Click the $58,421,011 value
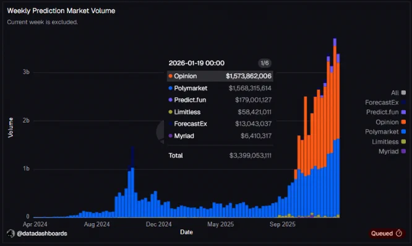This screenshot has height=246, width=412. point(255,112)
